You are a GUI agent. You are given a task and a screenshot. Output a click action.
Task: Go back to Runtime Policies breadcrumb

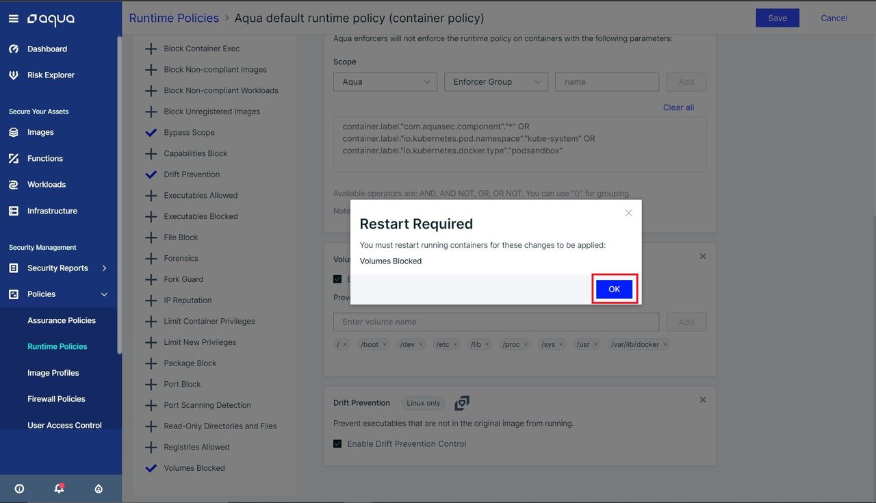pos(174,18)
